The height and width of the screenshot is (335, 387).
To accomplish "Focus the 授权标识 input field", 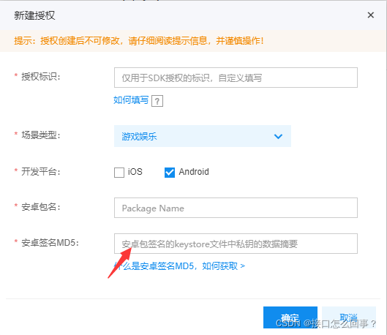I will click(x=236, y=78).
